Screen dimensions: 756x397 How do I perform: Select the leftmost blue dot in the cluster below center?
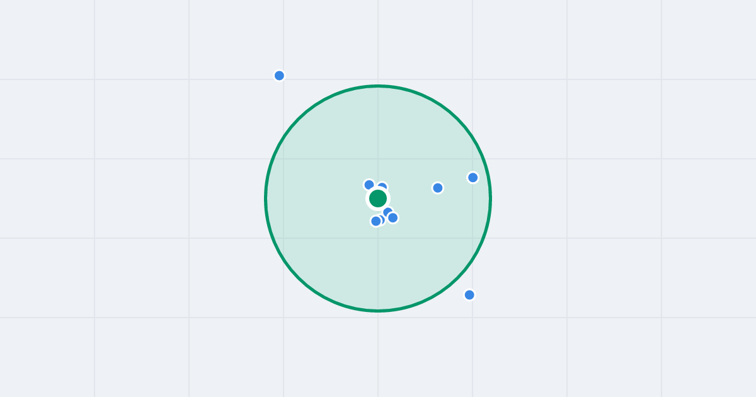[376, 221]
